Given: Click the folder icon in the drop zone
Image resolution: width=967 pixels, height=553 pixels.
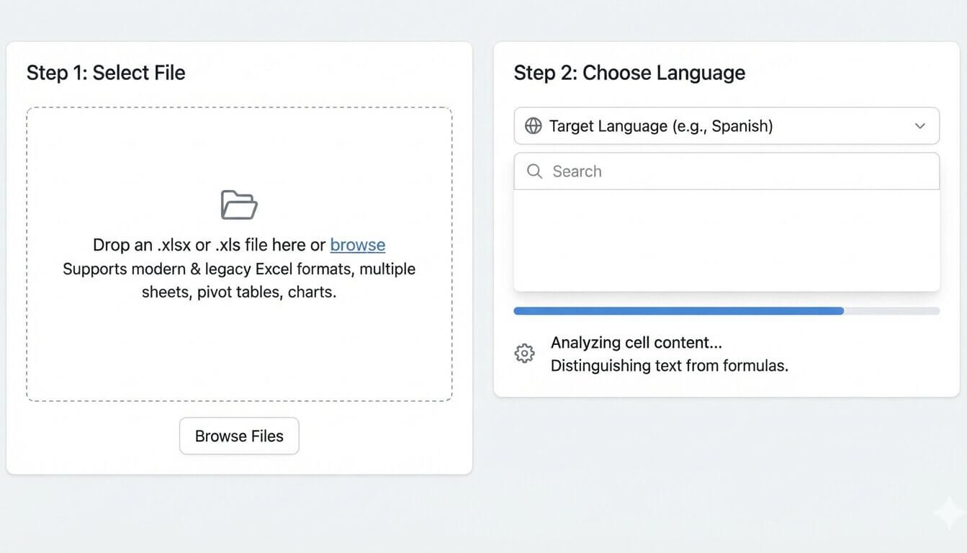Looking at the screenshot, I should (239, 205).
